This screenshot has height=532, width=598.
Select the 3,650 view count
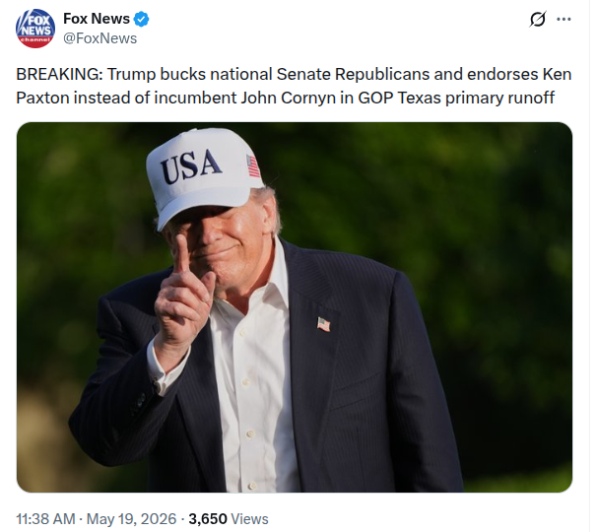[208, 519]
